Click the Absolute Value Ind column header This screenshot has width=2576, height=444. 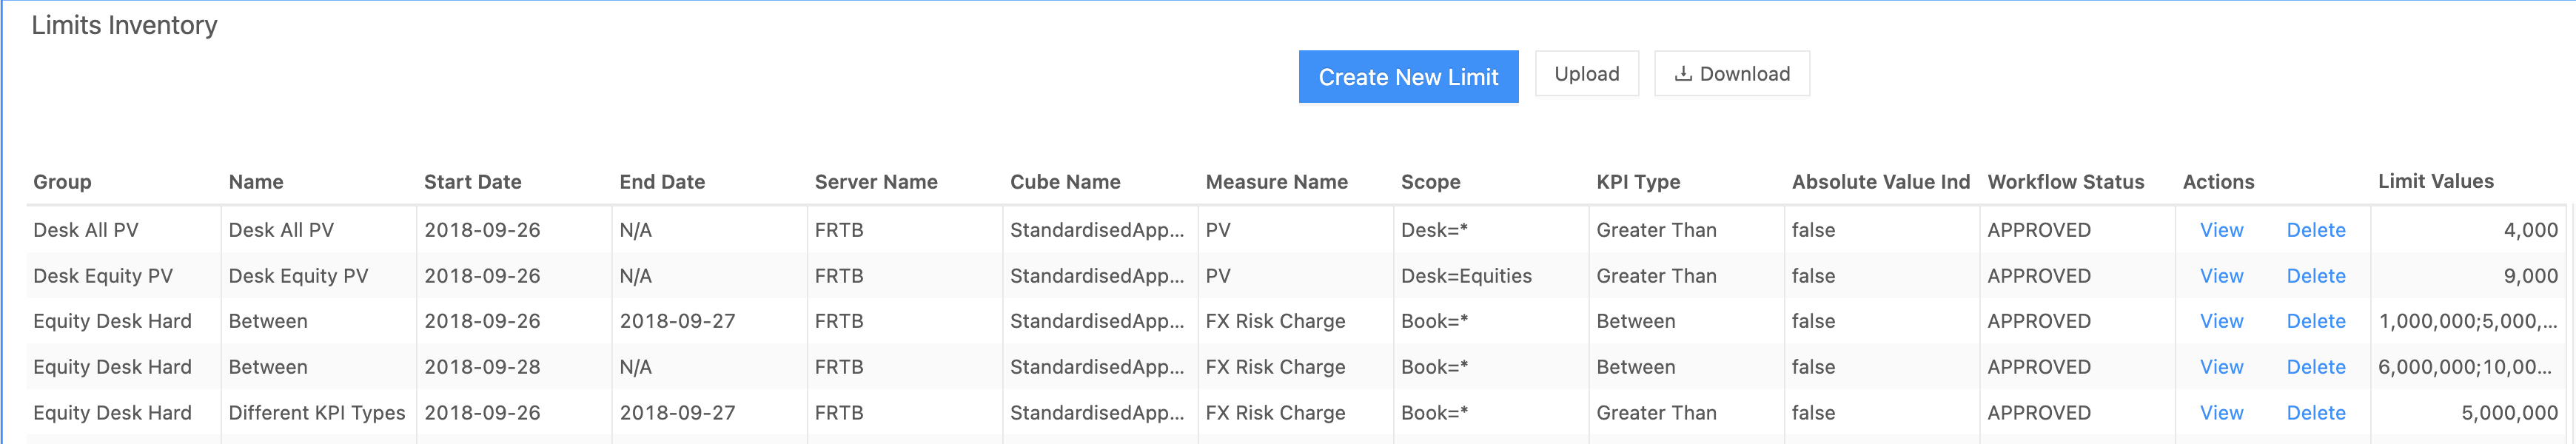[x=1881, y=182]
